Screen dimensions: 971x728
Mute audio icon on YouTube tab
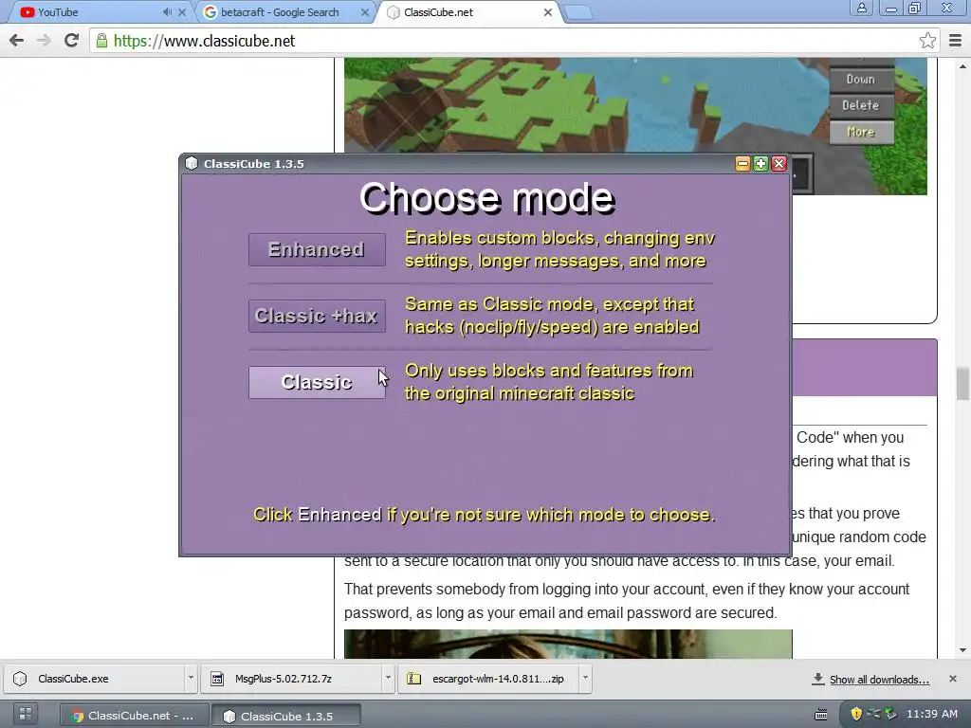point(167,12)
